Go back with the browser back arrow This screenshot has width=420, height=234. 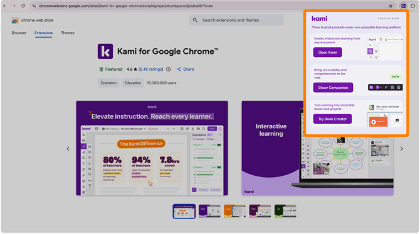[x=5, y=6]
